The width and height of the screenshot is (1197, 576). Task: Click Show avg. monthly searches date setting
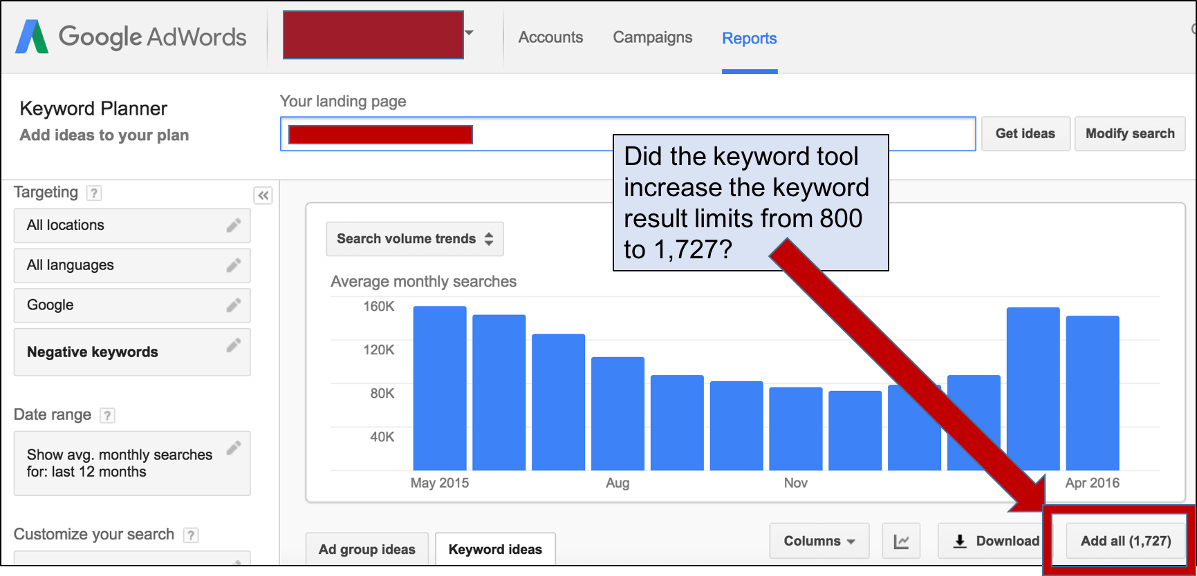(132, 463)
